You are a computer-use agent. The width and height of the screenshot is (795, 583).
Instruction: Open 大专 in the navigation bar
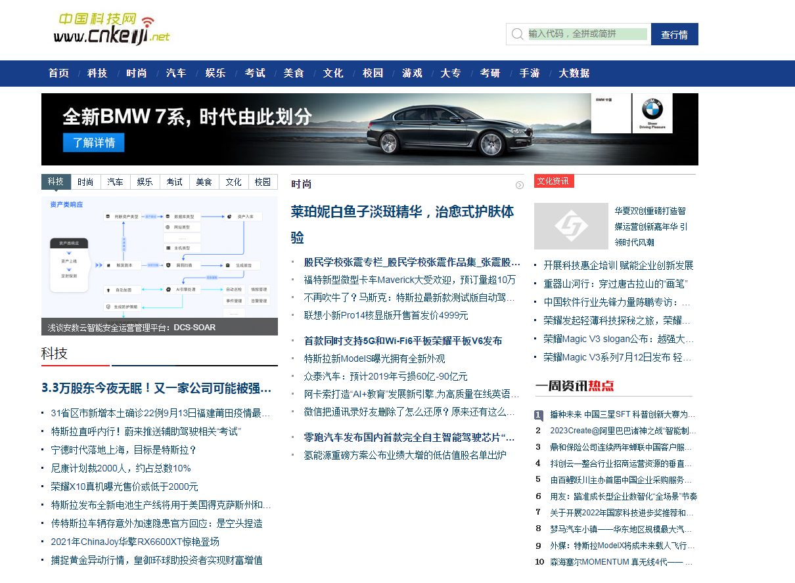451,73
